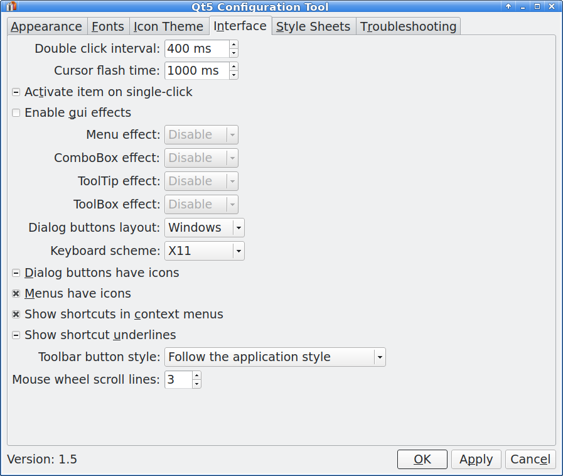The image size is (563, 476).
Task: Switch to the Appearance tab
Action: tap(46, 26)
